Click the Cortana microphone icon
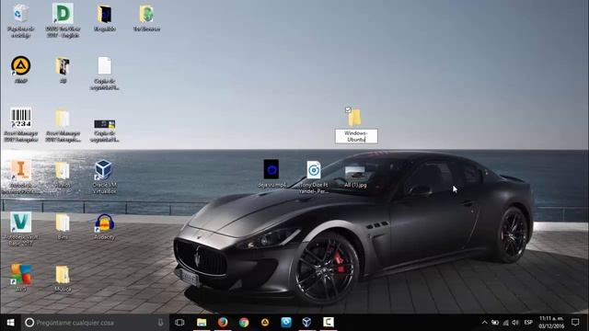Viewport: 589px width, 331px height. [160, 323]
